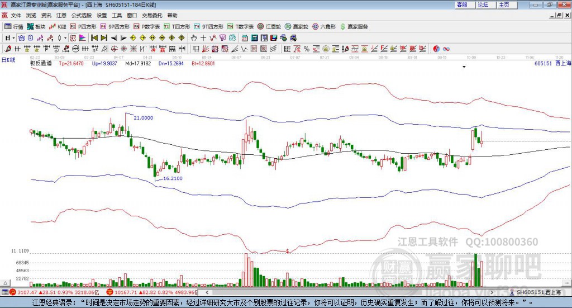Open the 资讯 menu
The image size is (572, 308).
tap(46, 15)
